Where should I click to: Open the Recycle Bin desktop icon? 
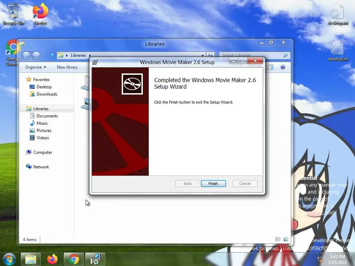pyautogui.click(x=14, y=14)
